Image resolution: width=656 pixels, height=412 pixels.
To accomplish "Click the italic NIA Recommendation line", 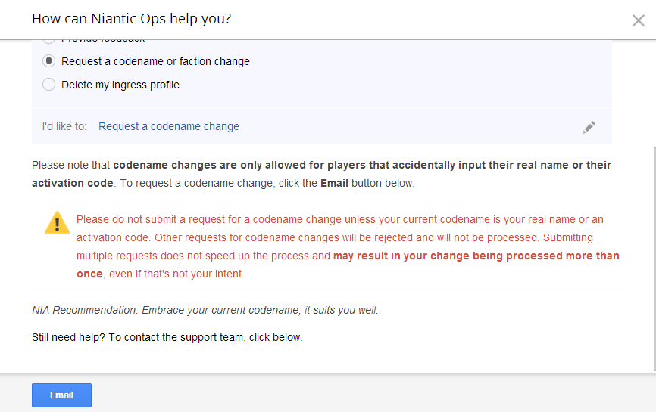I will click(205, 310).
